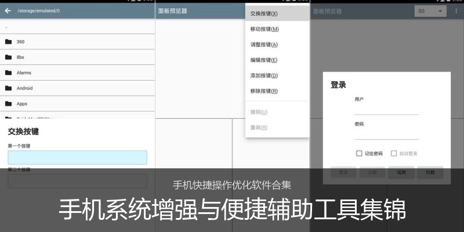The height and width of the screenshot is (232, 464).
Task: Click 添加按键(D) in popup menu
Action: click(x=264, y=75)
